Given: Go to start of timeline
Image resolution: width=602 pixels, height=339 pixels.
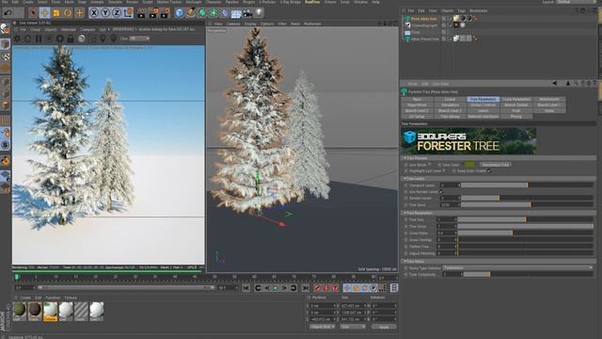Looking at the screenshot, I should 246,288.
